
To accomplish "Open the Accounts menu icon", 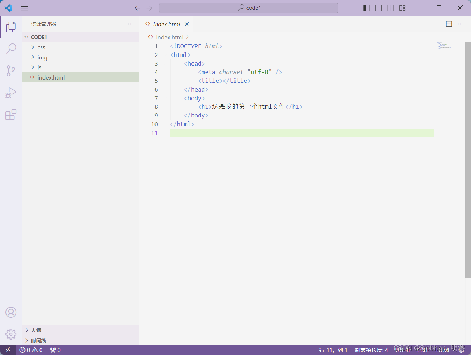I will [x=11, y=312].
